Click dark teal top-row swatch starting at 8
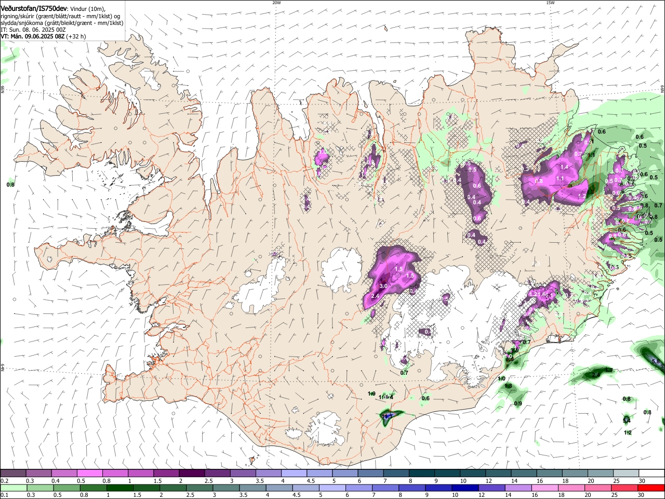Screen dimensions: 665x499 421,474
